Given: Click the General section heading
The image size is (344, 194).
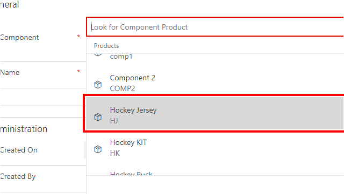Looking at the screenshot, I should [x=10, y=4].
